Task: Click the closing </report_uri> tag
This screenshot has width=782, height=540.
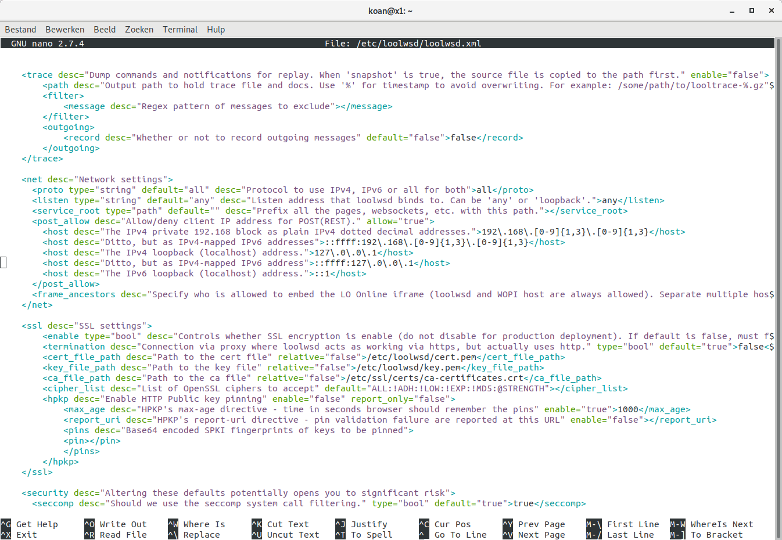Action: [x=683, y=420]
